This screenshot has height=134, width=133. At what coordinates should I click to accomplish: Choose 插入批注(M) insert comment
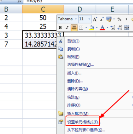[95, 114]
